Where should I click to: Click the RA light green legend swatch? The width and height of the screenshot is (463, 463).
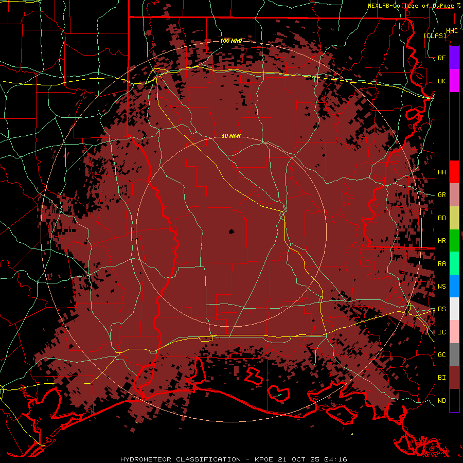454,263
